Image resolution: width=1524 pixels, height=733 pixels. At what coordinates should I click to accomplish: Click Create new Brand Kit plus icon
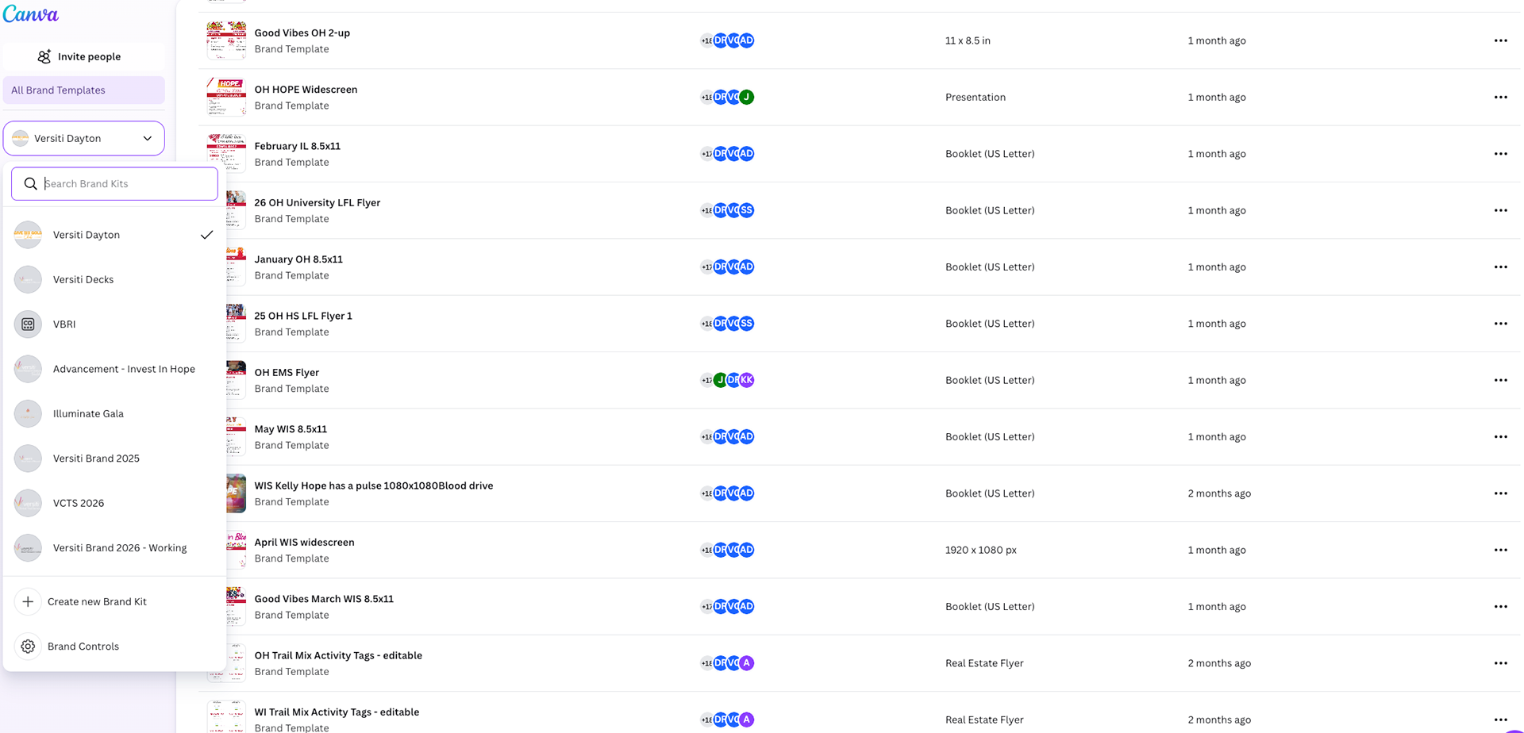pos(28,601)
